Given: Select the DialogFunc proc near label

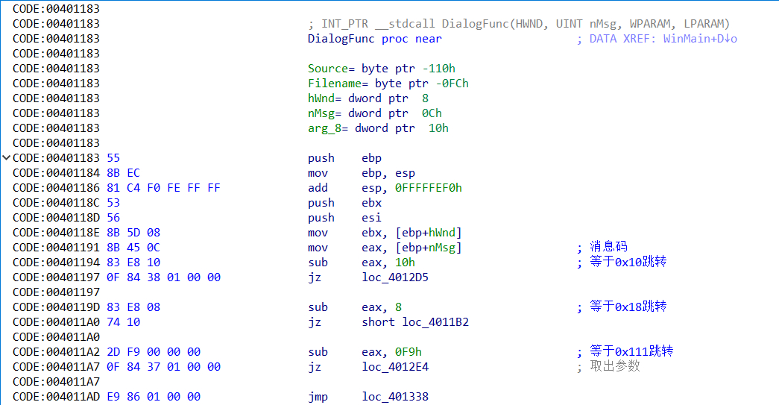Looking at the screenshot, I should click(374, 39).
